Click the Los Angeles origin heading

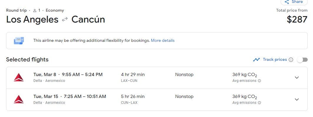[x=32, y=20]
